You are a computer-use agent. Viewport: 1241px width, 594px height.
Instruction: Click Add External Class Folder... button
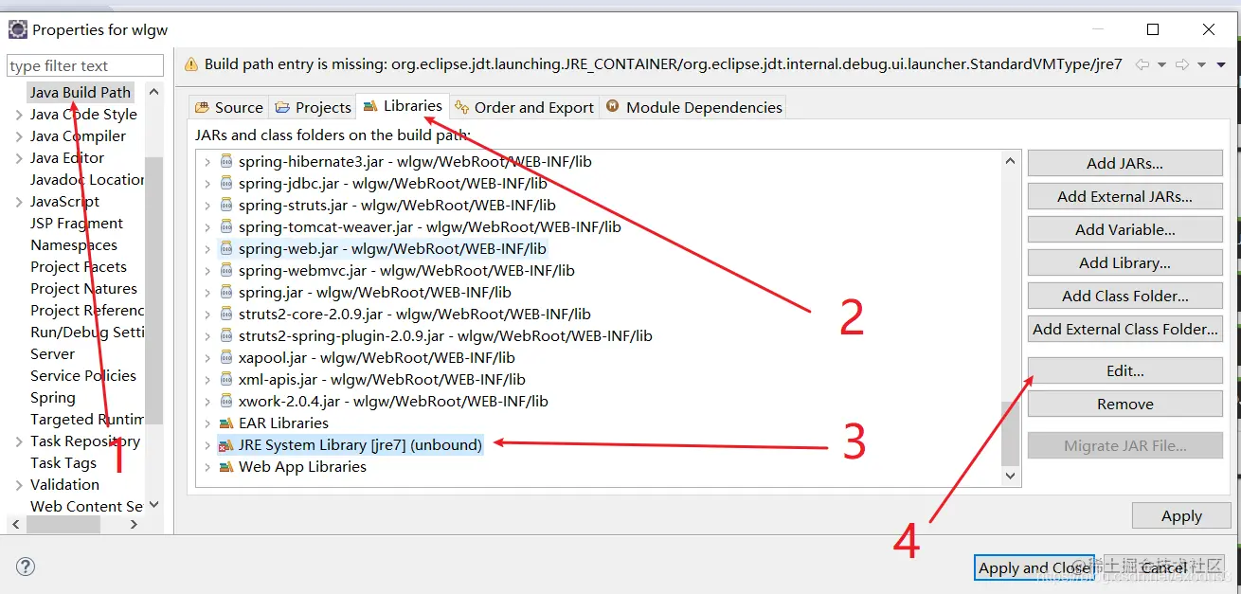pyautogui.click(x=1124, y=329)
